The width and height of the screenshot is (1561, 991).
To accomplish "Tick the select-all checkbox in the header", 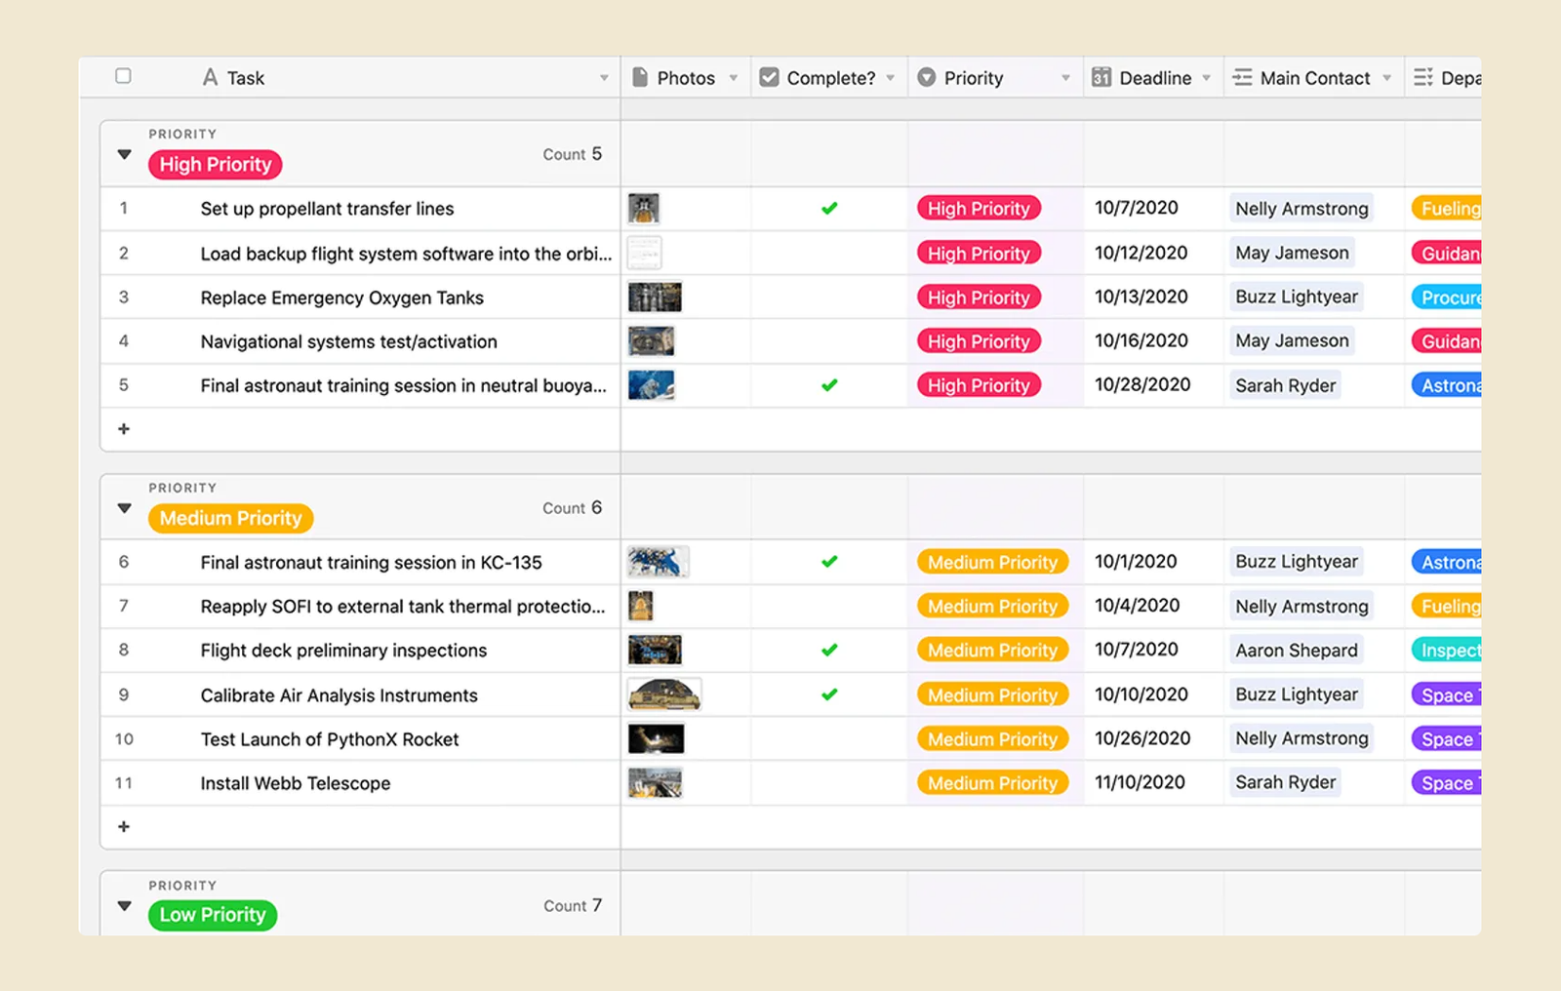I will (x=123, y=76).
